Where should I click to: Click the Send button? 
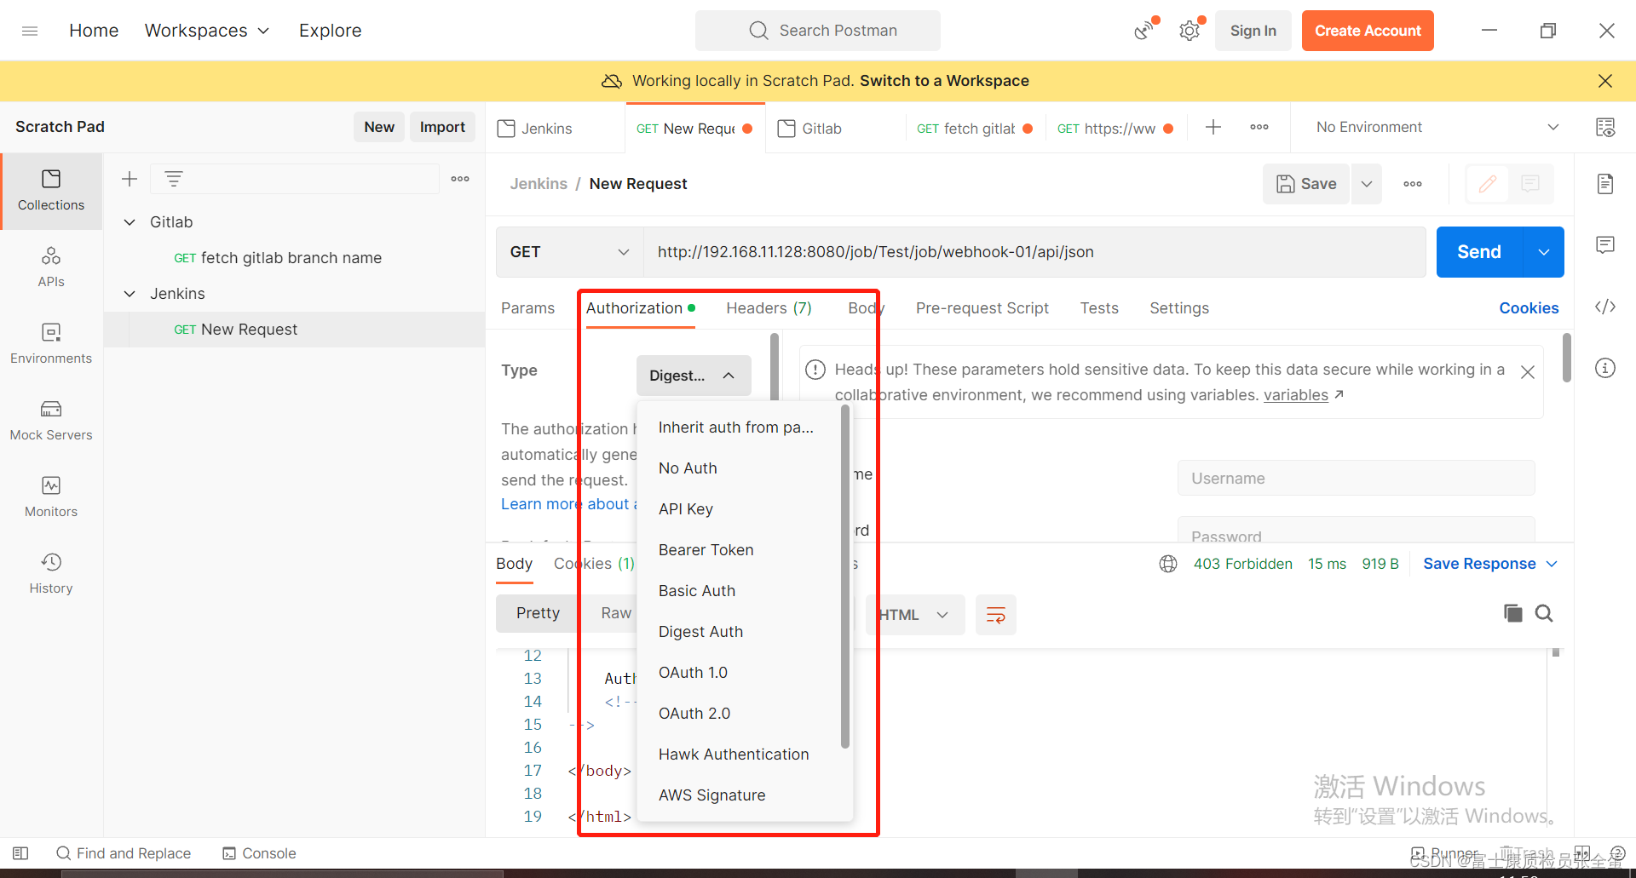(1479, 252)
